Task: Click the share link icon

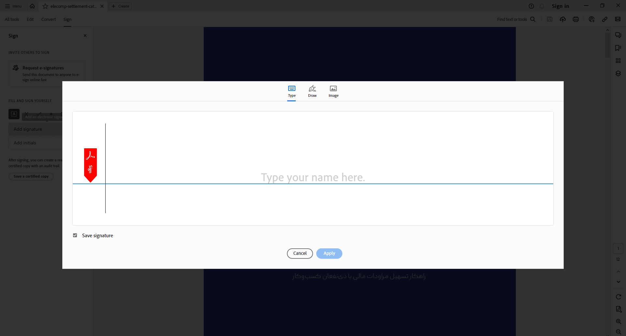Action: pyautogui.click(x=605, y=19)
